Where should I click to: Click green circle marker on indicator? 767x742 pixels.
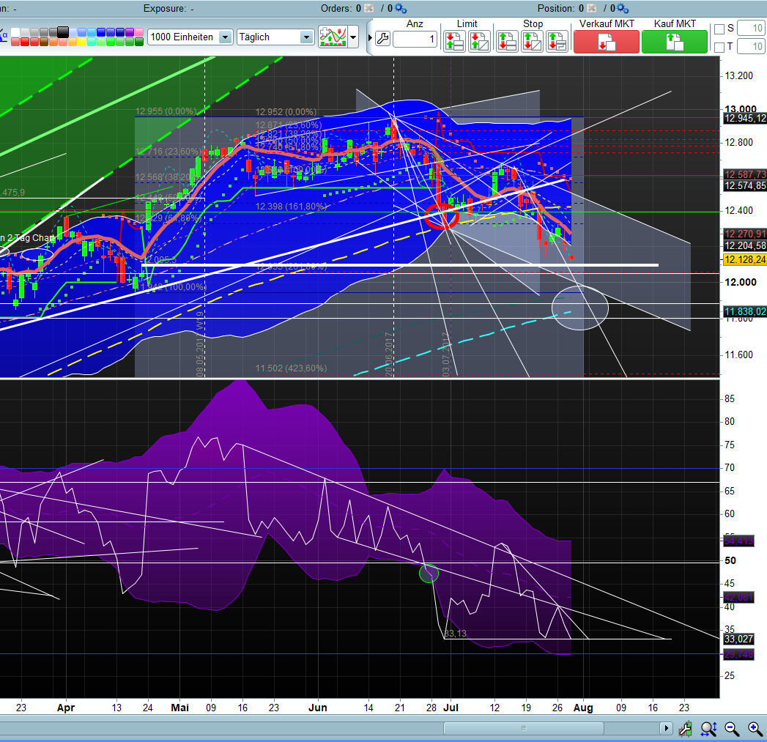click(429, 574)
